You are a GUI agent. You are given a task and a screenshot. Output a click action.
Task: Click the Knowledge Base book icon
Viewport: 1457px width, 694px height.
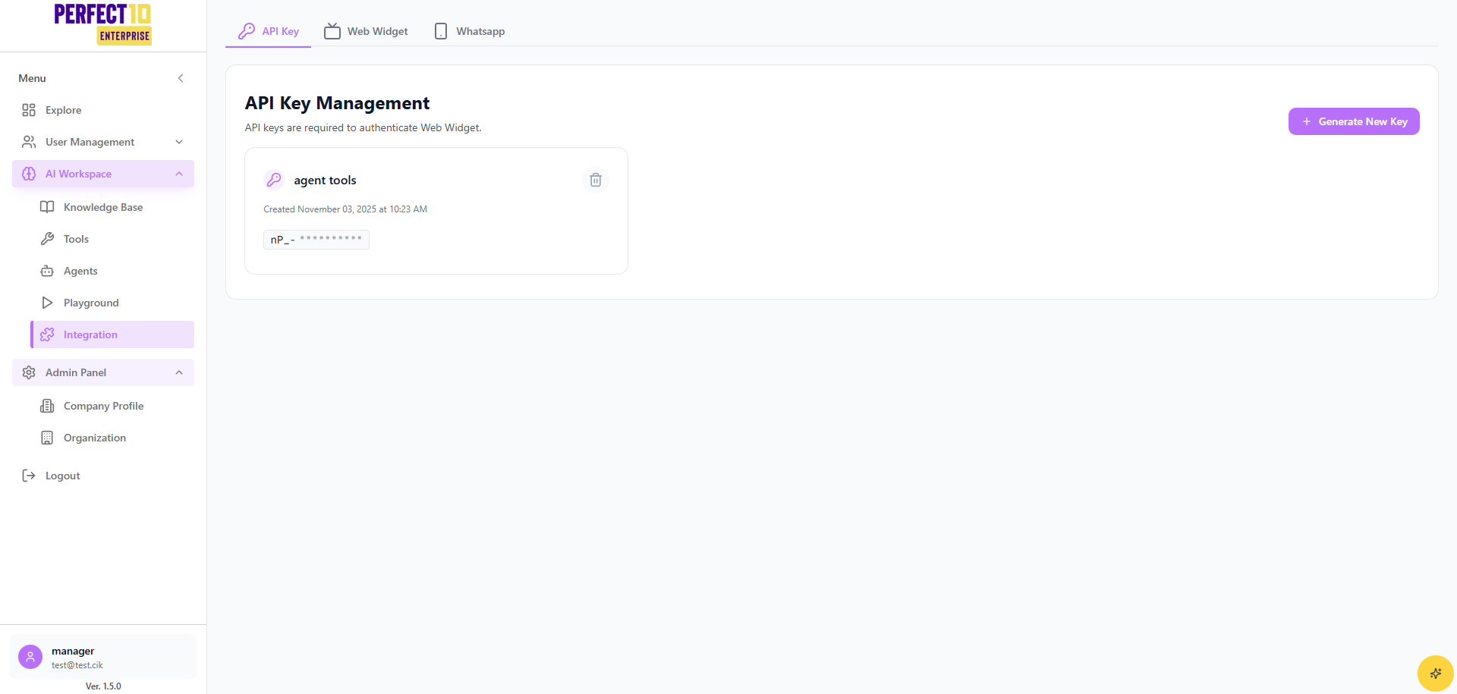47,207
